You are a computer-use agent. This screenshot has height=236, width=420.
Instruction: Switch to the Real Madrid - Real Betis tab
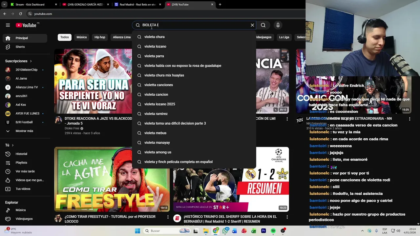tap(138, 5)
